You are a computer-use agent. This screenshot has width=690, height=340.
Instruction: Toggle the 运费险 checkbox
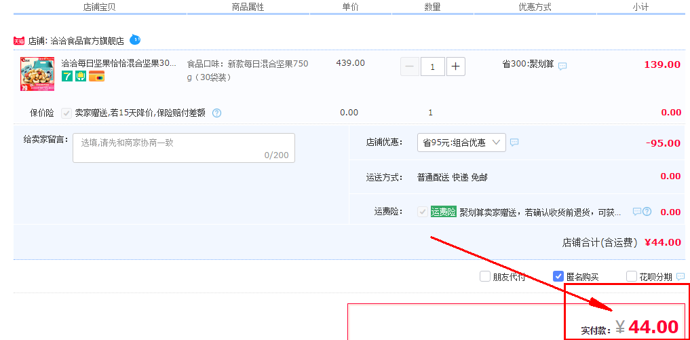423,212
